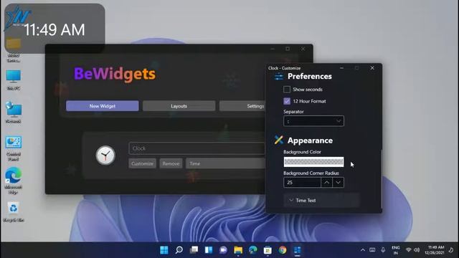Open Google Chrome from the taskbar
The image size is (459, 258).
[283, 250]
